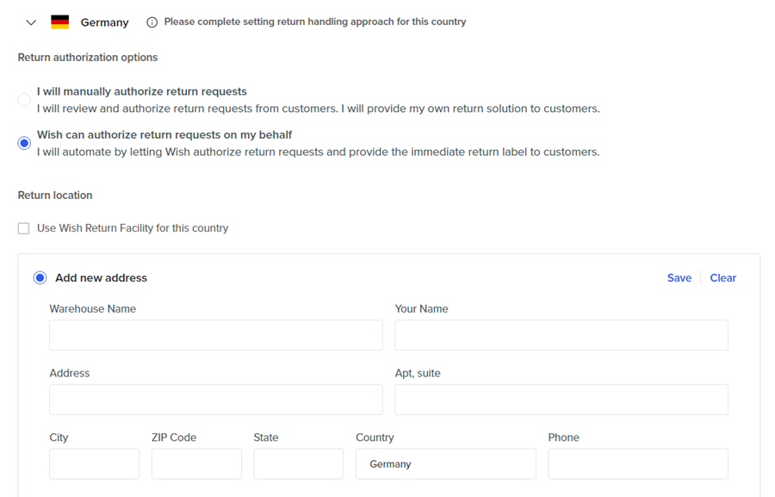Open the Country field showing Germany

445,463
